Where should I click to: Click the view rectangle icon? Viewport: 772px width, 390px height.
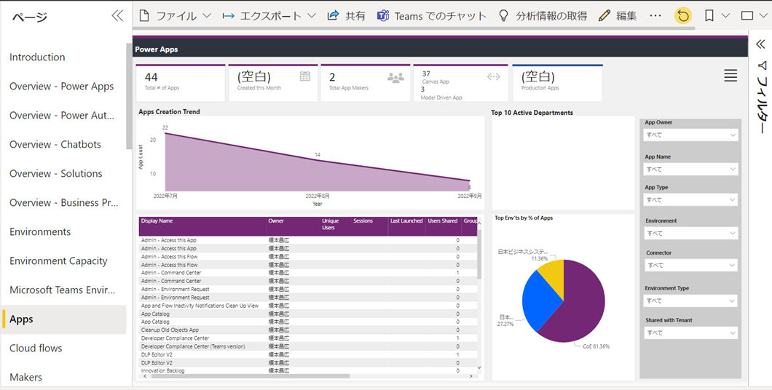pyautogui.click(x=747, y=16)
